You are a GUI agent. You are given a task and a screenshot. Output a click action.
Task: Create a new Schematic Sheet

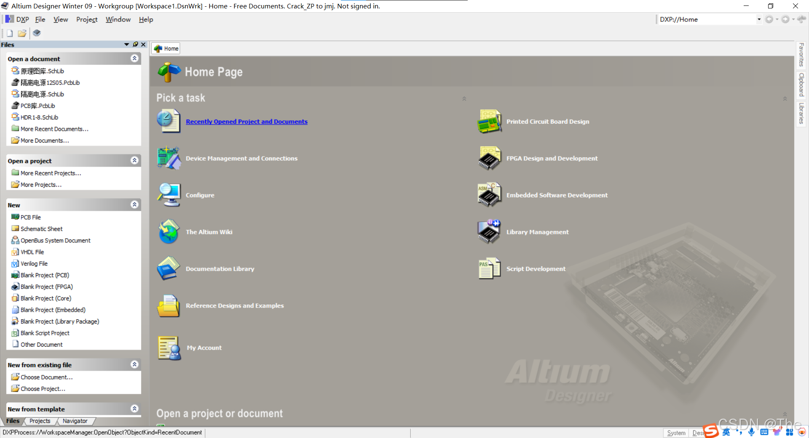(x=41, y=228)
